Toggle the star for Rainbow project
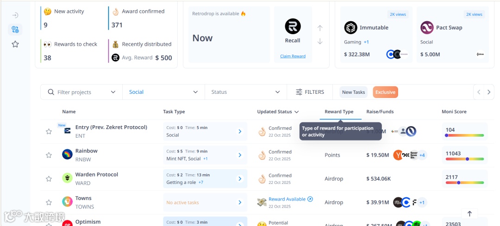Screen dimensions: 500x226 tap(49, 155)
